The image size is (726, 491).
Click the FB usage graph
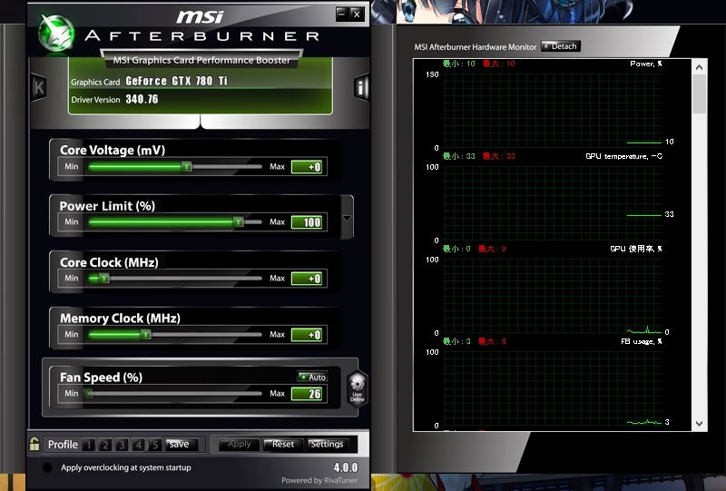553,388
